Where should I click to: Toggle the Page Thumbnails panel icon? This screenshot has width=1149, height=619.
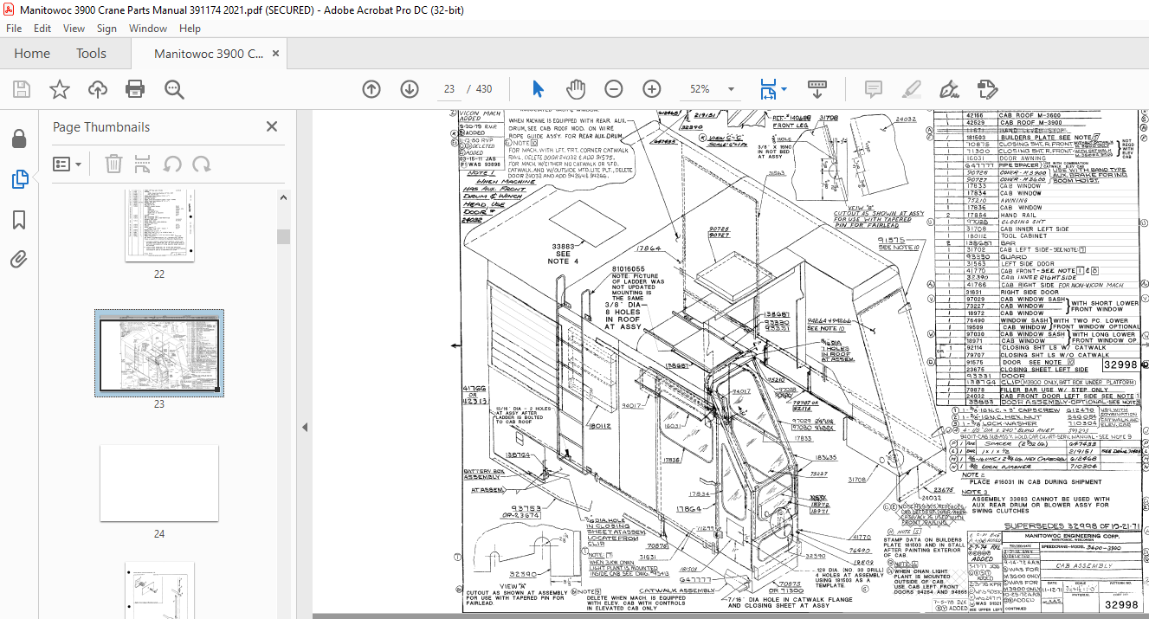click(x=19, y=179)
